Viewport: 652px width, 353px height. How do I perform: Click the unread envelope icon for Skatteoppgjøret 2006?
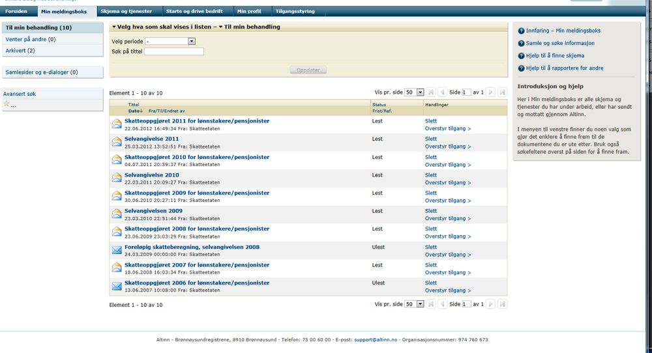coord(116,286)
